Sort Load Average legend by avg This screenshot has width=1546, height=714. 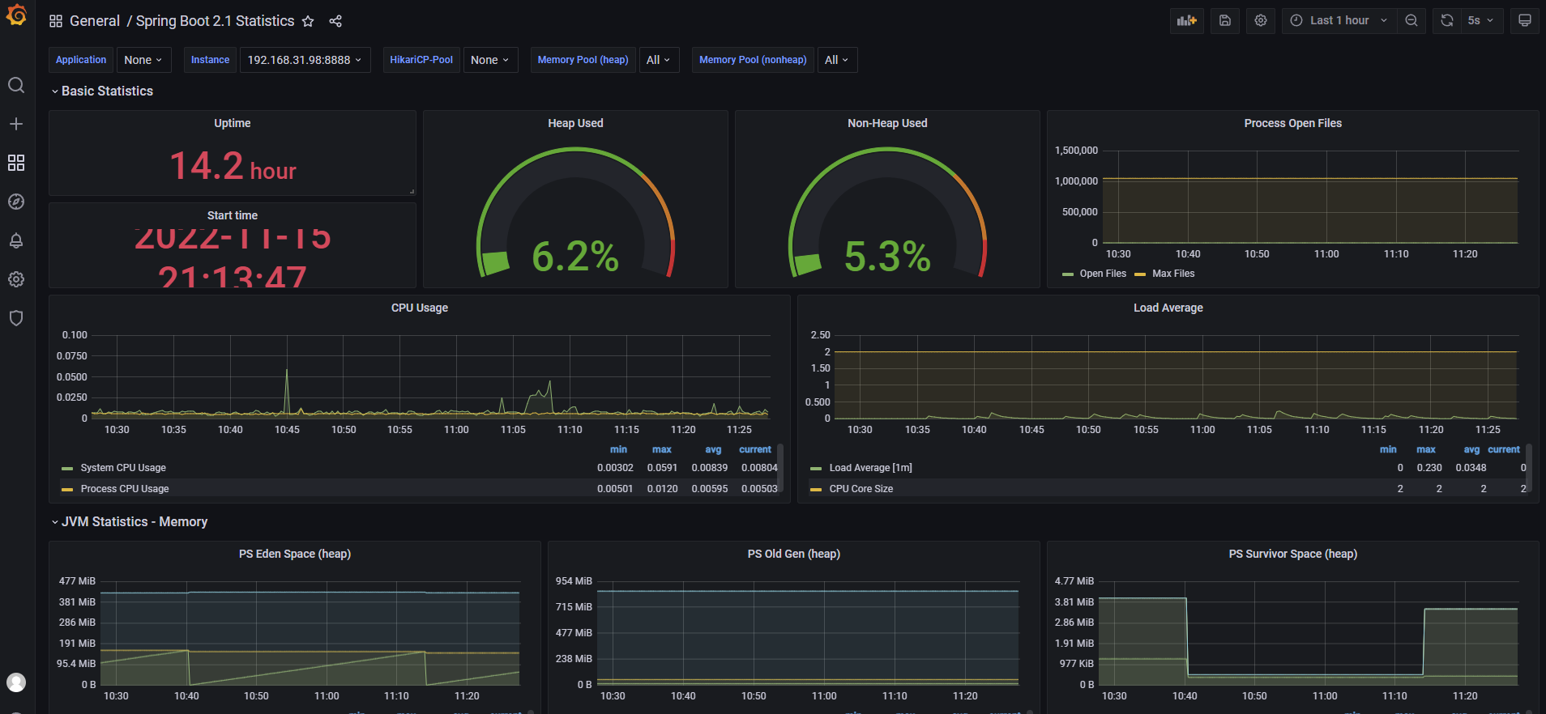1471,449
